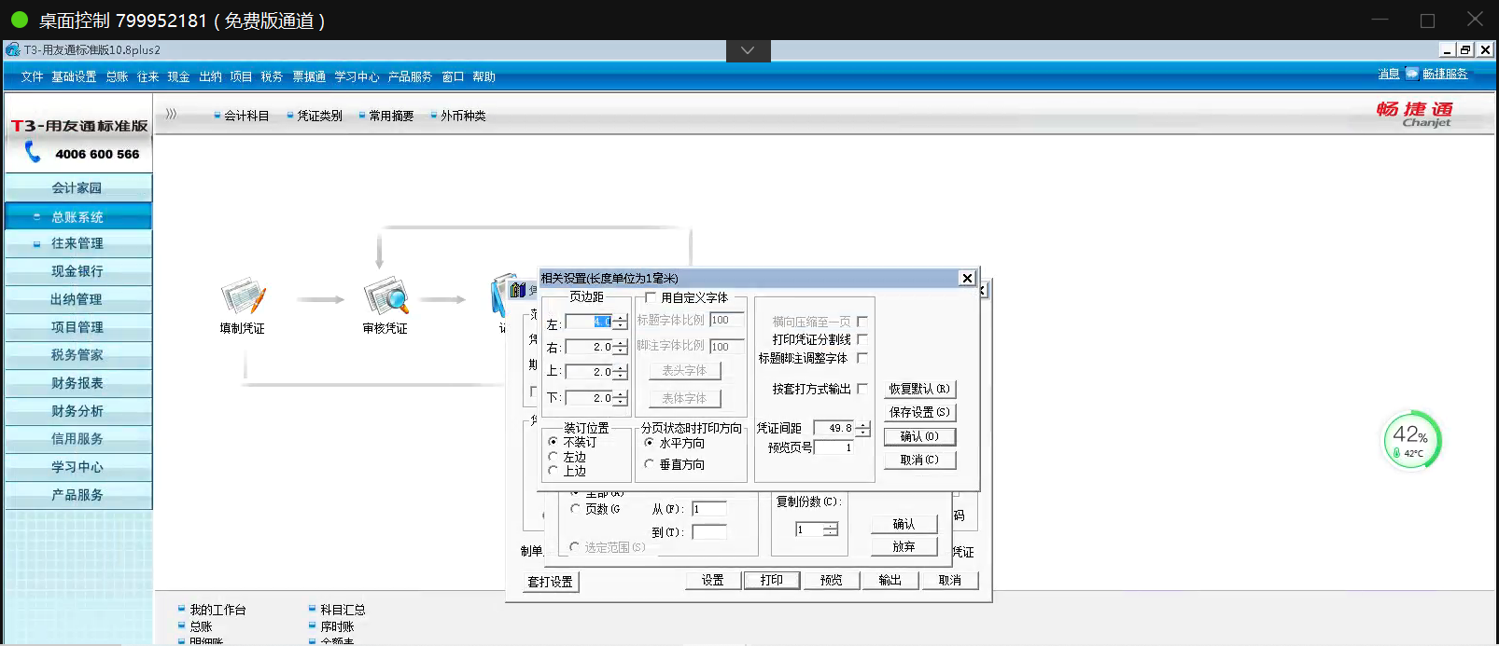This screenshot has width=1499, height=646.
Task: Click the 凭证间距 stepper arrows
Action: (863, 429)
